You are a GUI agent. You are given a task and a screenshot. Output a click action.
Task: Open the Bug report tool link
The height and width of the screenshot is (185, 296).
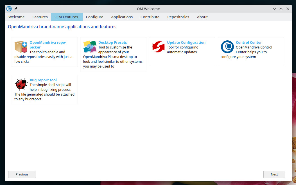pos(43,80)
